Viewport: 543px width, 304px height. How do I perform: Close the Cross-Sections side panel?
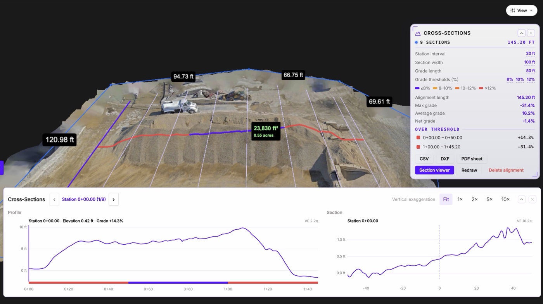pyautogui.click(x=531, y=33)
